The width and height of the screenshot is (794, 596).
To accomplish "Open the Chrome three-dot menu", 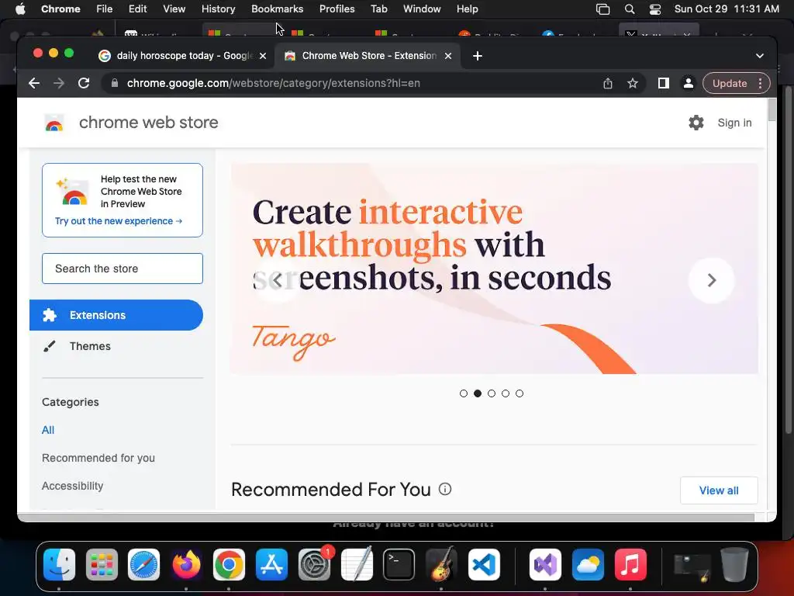I will click(760, 83).
